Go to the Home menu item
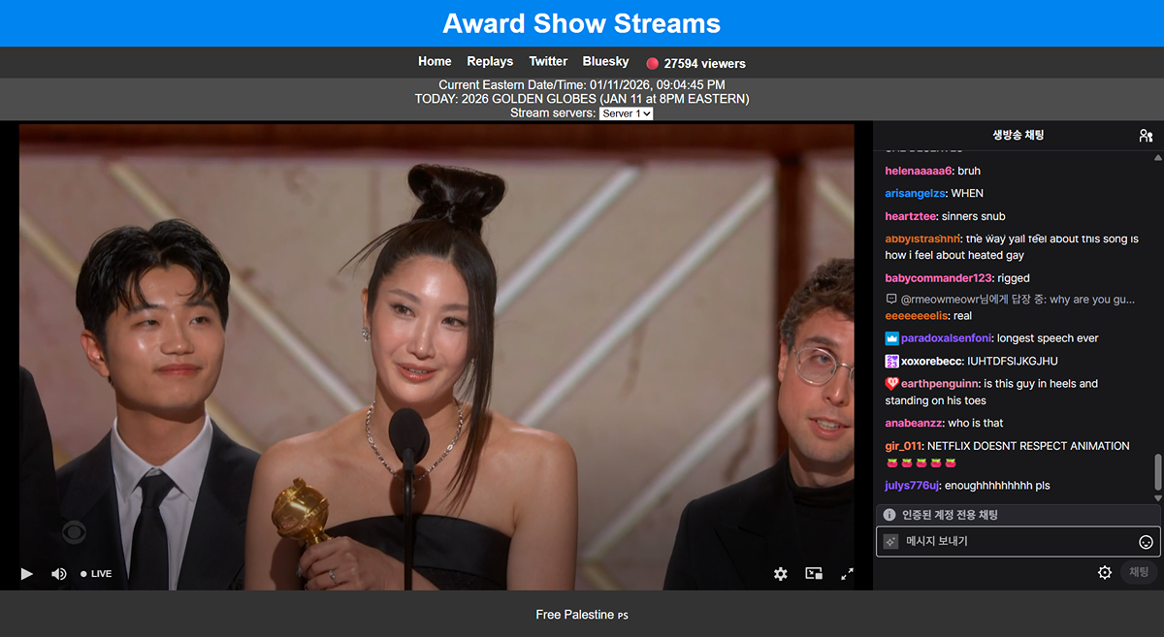 435,61
